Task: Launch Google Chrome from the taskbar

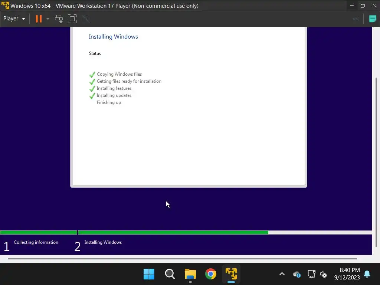Action: [211, 274]
